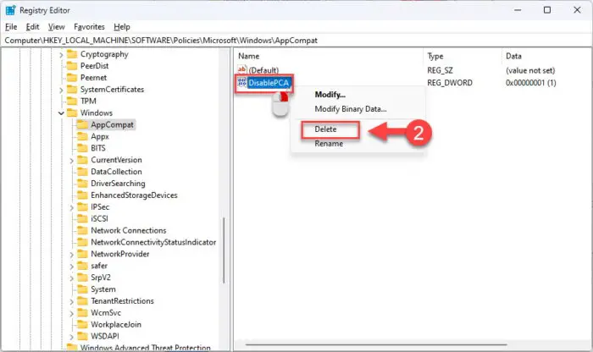
Task: Click the Appx folder icon
Action: (x=82, y=136)
